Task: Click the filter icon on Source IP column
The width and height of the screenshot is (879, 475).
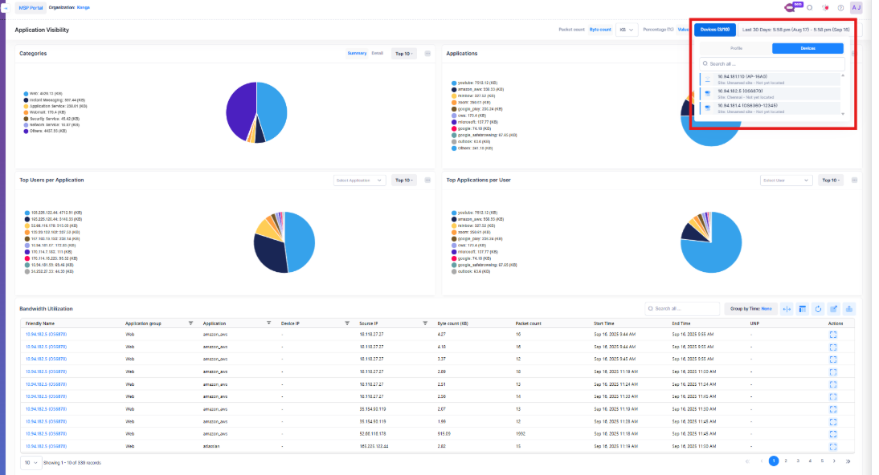Action: pos(423,323)
